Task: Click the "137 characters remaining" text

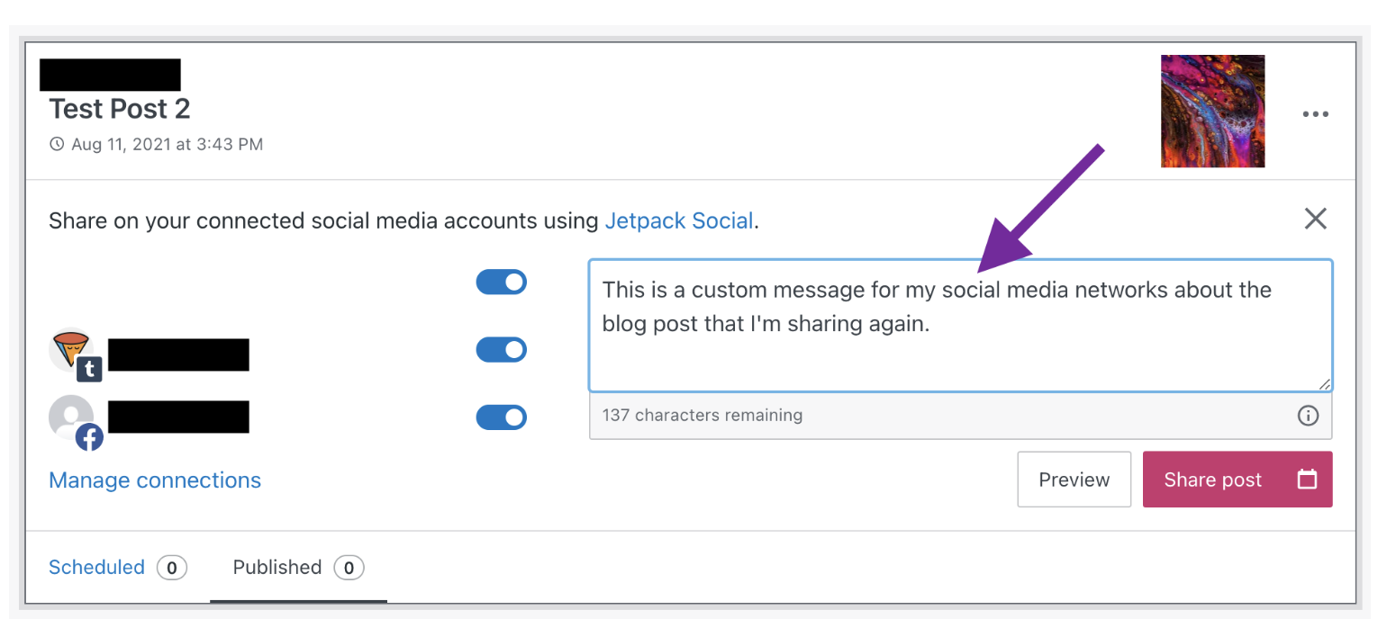Action: [703, 416]
